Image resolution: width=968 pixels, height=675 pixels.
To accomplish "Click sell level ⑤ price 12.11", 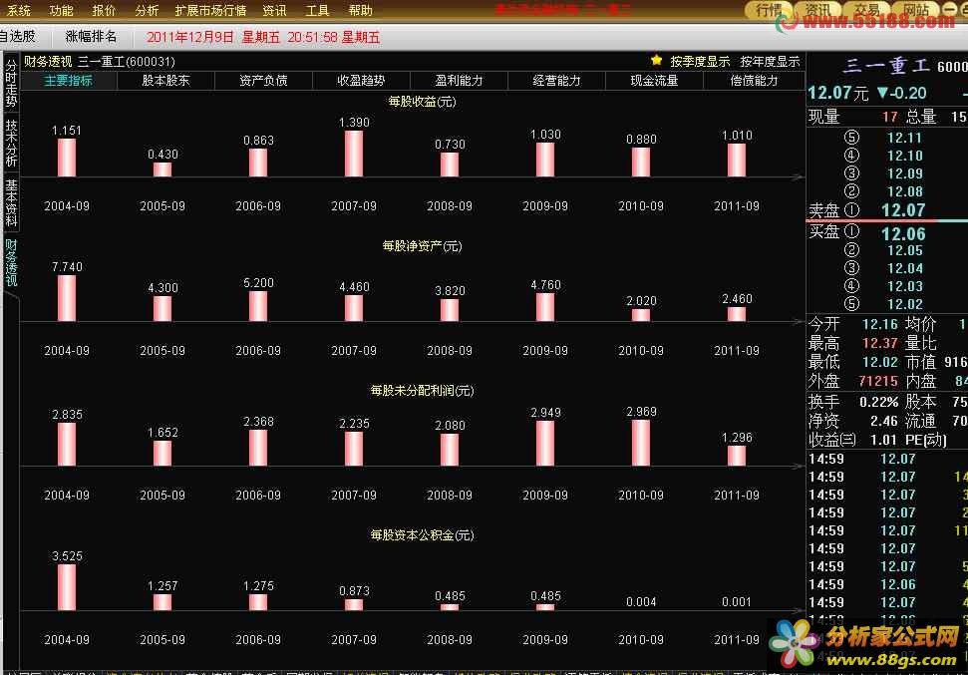I will pos(904,138).
